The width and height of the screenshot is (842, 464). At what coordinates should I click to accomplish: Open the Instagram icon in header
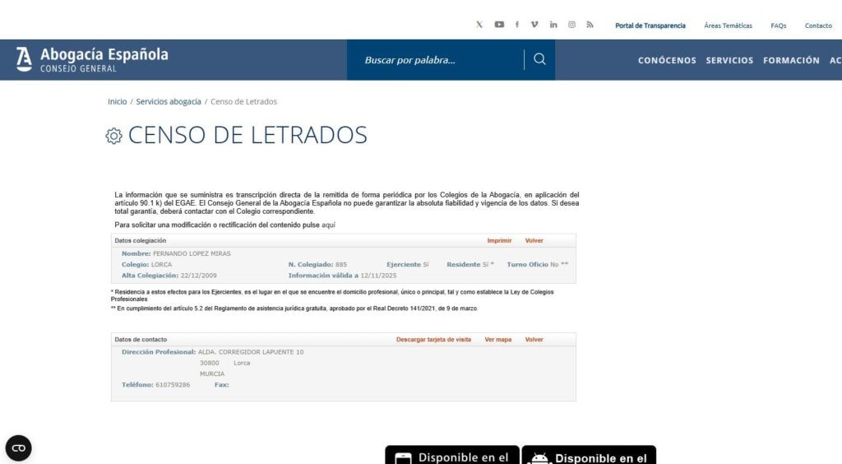pos(571,25)
